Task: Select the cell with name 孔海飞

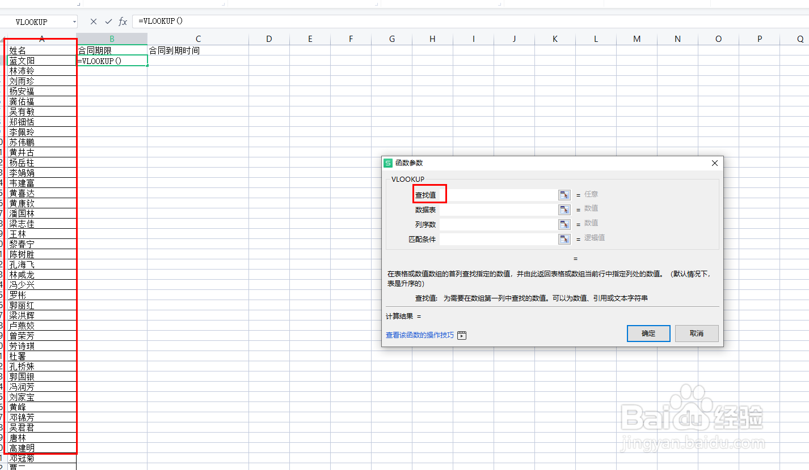Action: tap(41, 264)
